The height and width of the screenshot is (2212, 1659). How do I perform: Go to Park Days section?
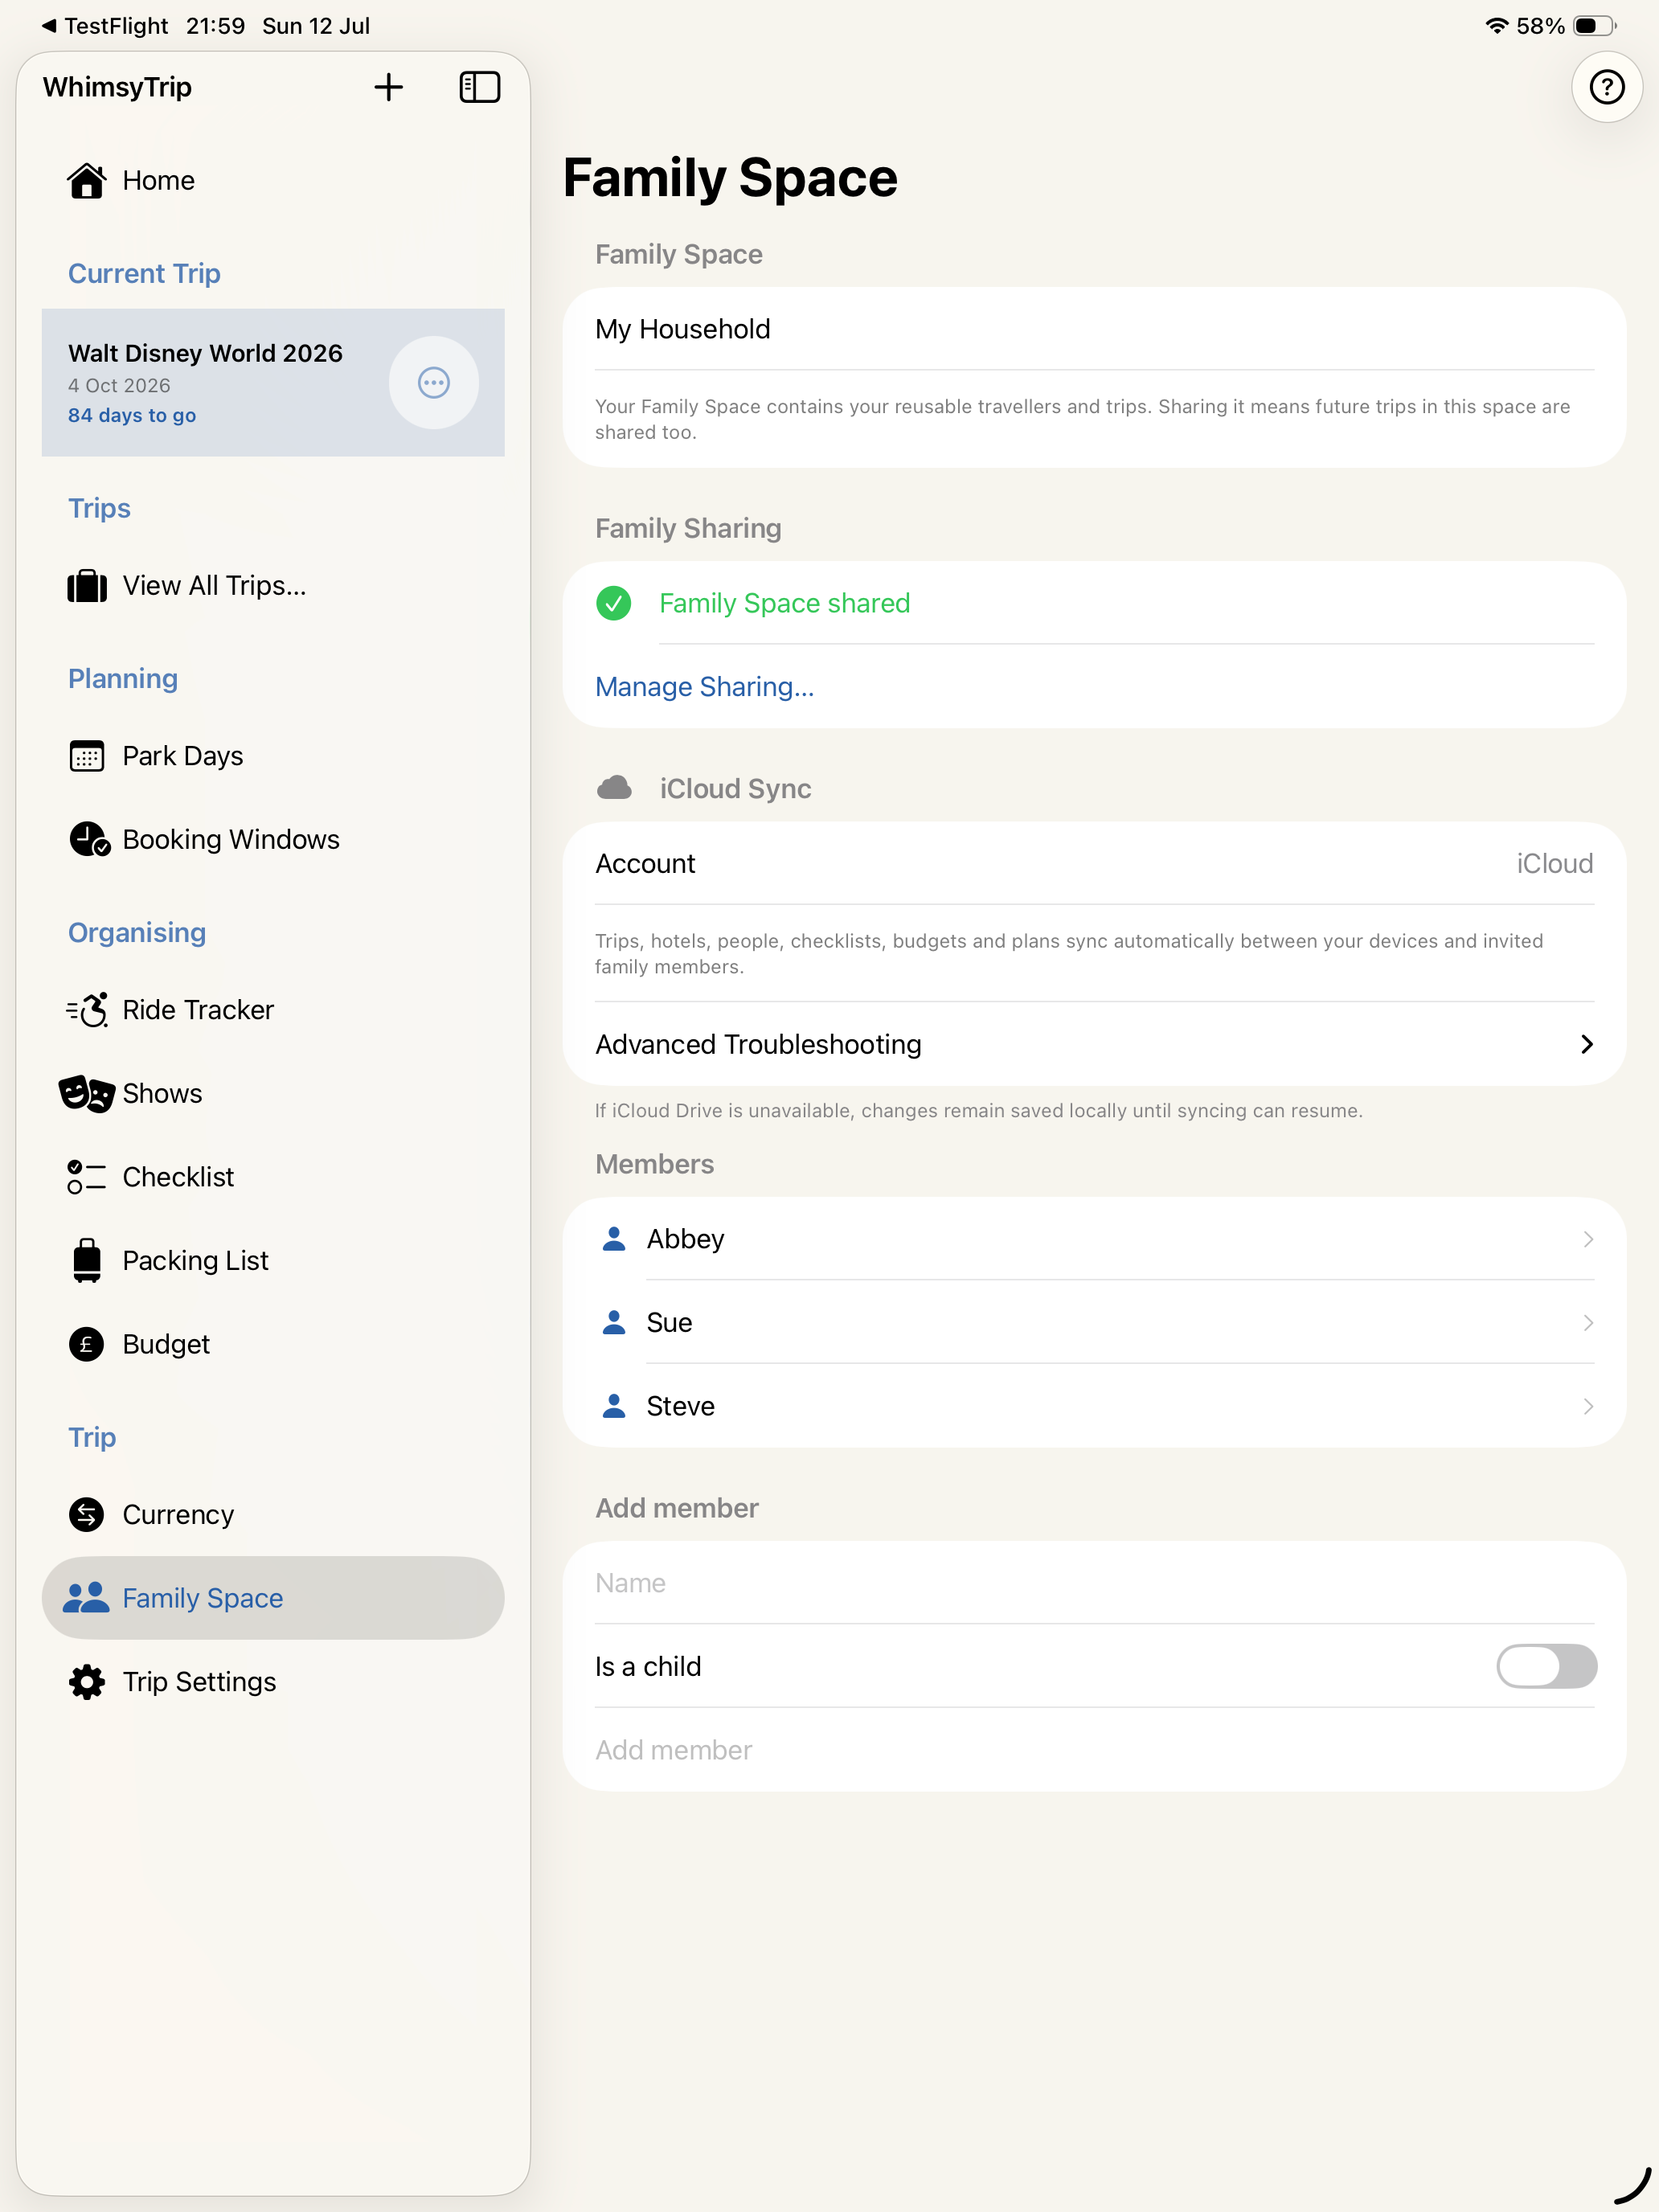[x=273, y=756]
